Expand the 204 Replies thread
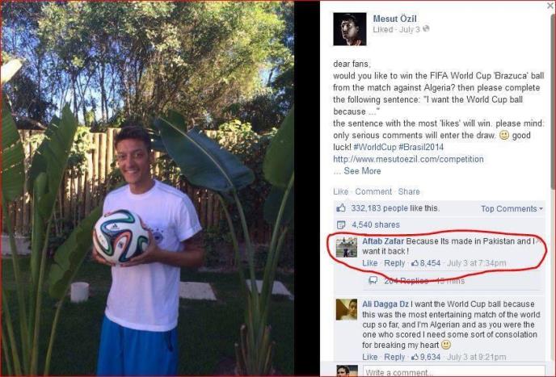This screenshot has width=556, height=377. click(x=406, y=281)
